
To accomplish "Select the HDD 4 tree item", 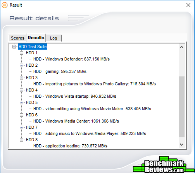I will (32, 90).
